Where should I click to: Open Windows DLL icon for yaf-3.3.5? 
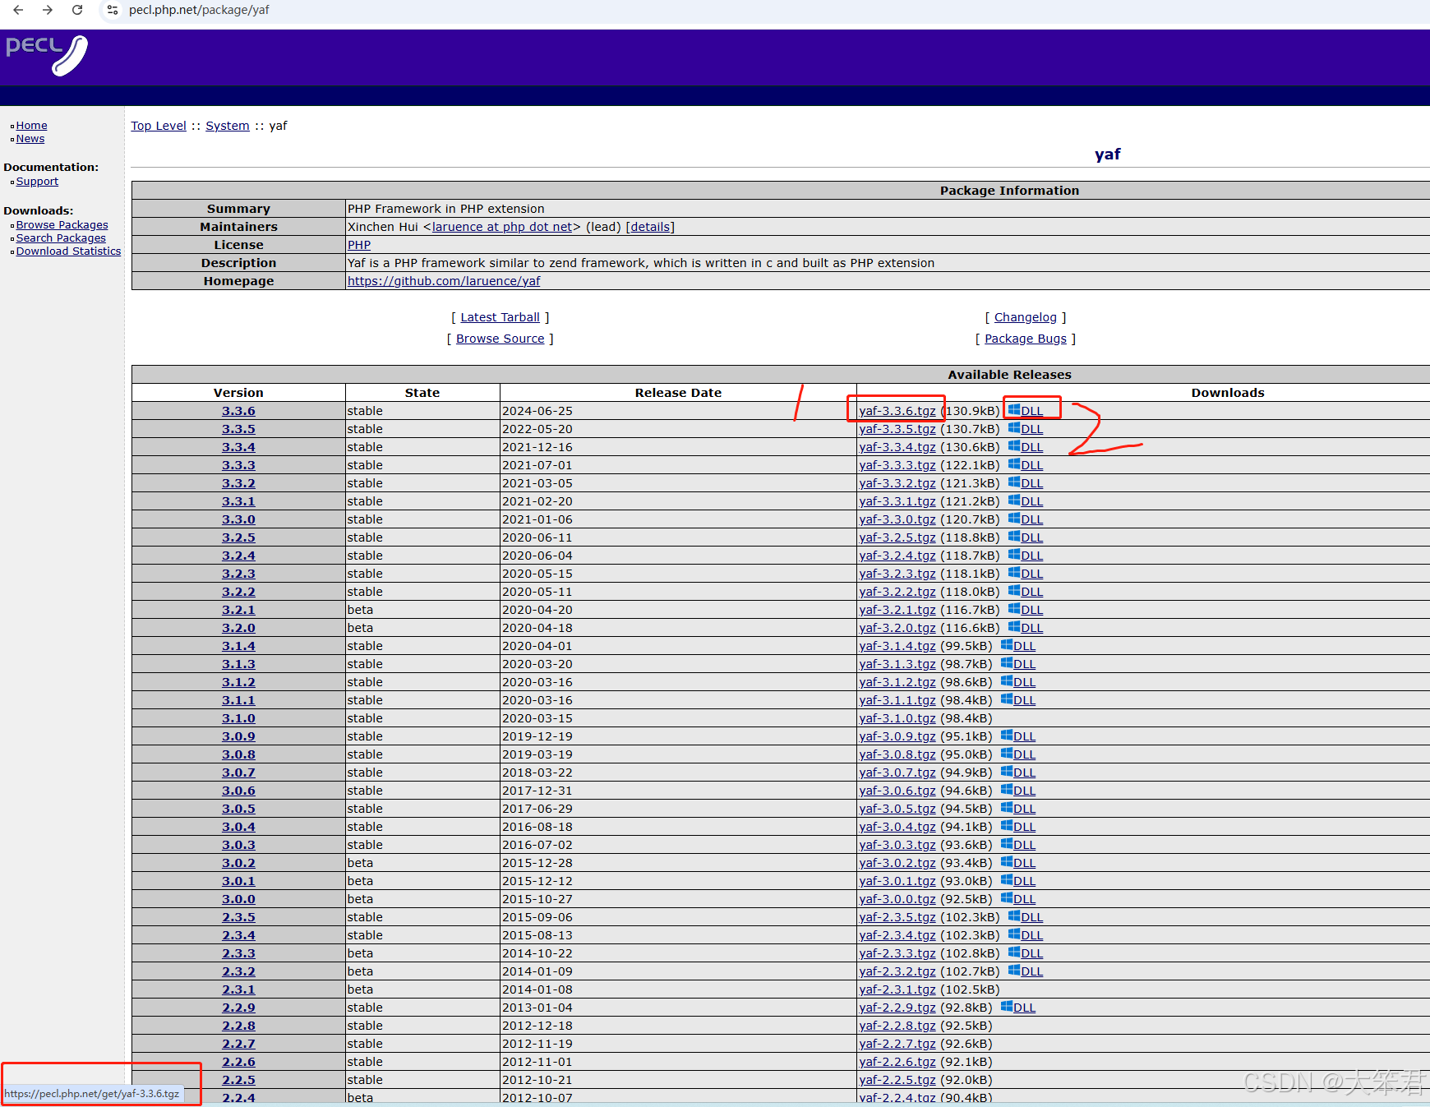point(1014,428)
